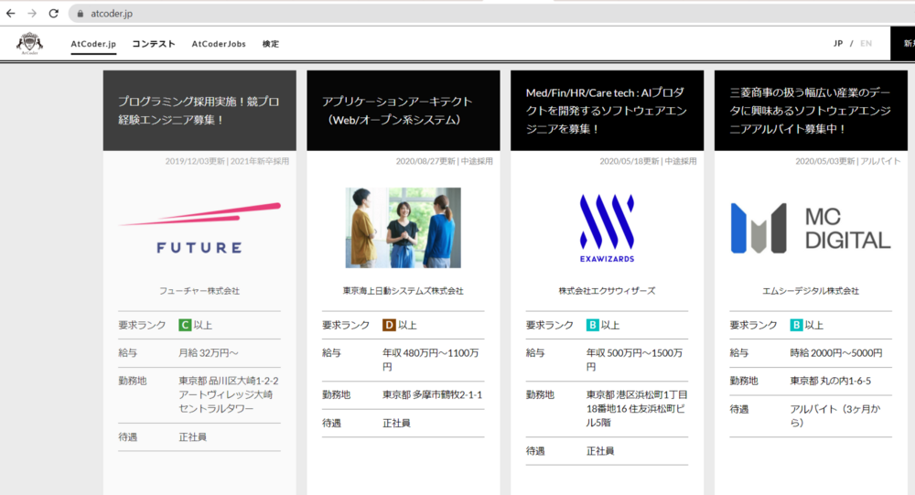Image resolution: width=915 pixels, height=495 pixels.
Task: Switch language to JP
Action: pos(838,43)
